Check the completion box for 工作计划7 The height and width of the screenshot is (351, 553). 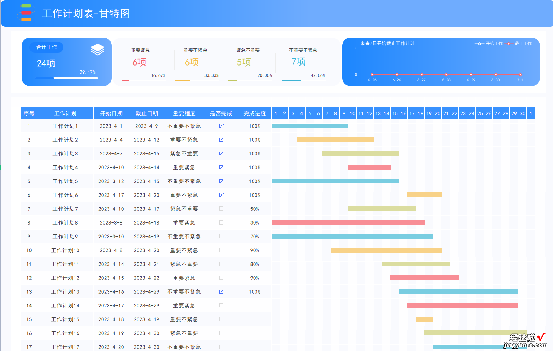[221, 209]
